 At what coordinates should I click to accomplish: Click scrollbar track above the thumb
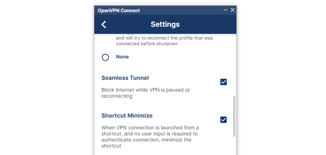tap(234, 64)
